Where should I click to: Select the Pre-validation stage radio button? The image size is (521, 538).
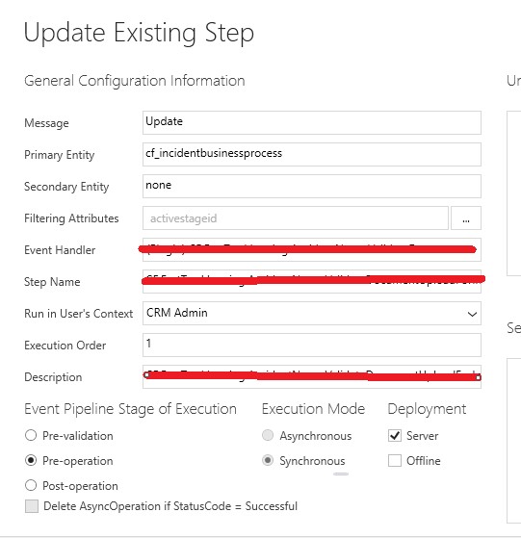(x=31, y=435)
